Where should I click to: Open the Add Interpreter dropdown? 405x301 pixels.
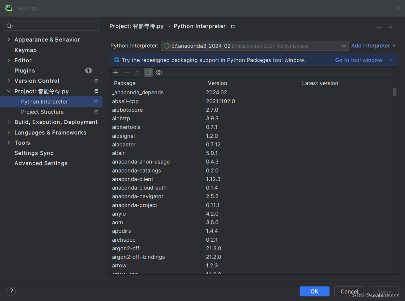373,45
